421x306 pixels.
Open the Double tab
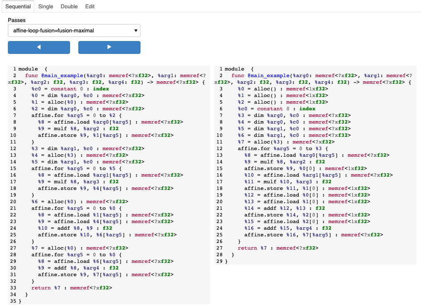[69, 7]
